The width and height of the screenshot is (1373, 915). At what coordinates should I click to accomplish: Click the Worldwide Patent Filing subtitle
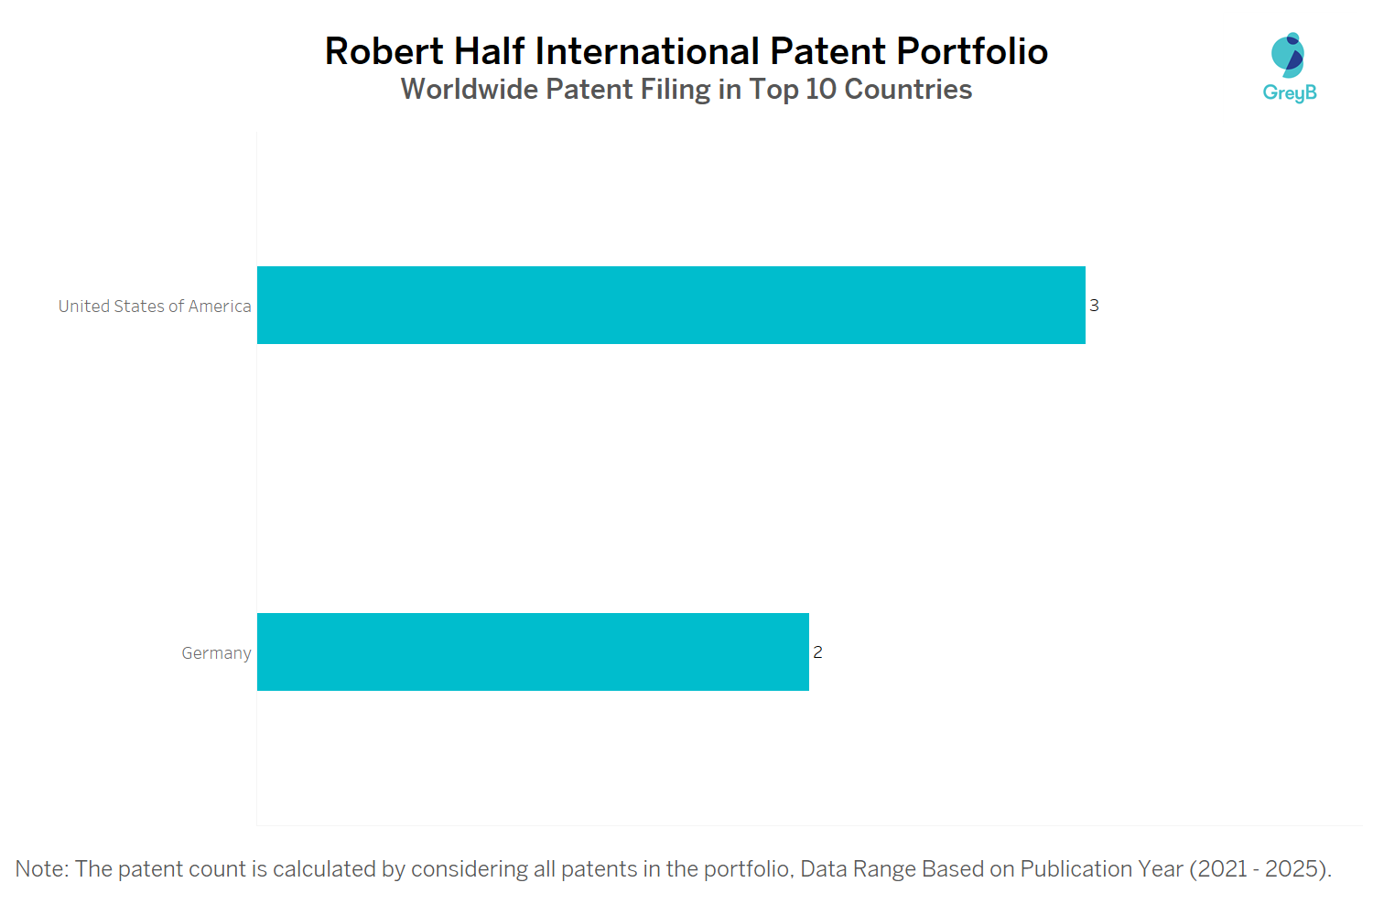686,90
